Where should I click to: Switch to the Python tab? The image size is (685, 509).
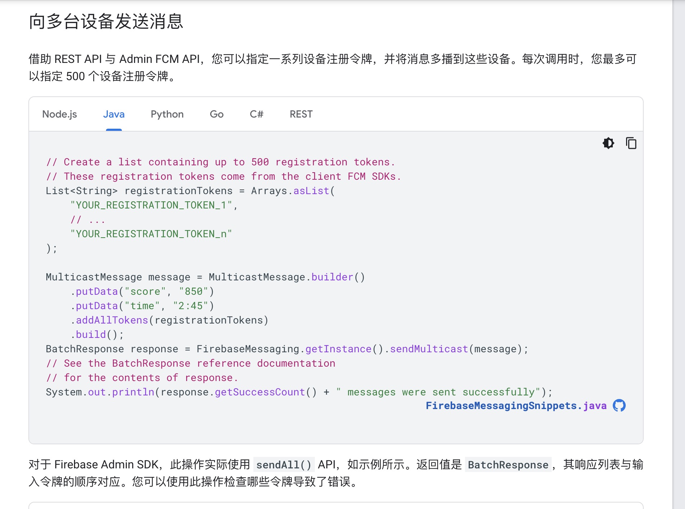pos(167,114)
